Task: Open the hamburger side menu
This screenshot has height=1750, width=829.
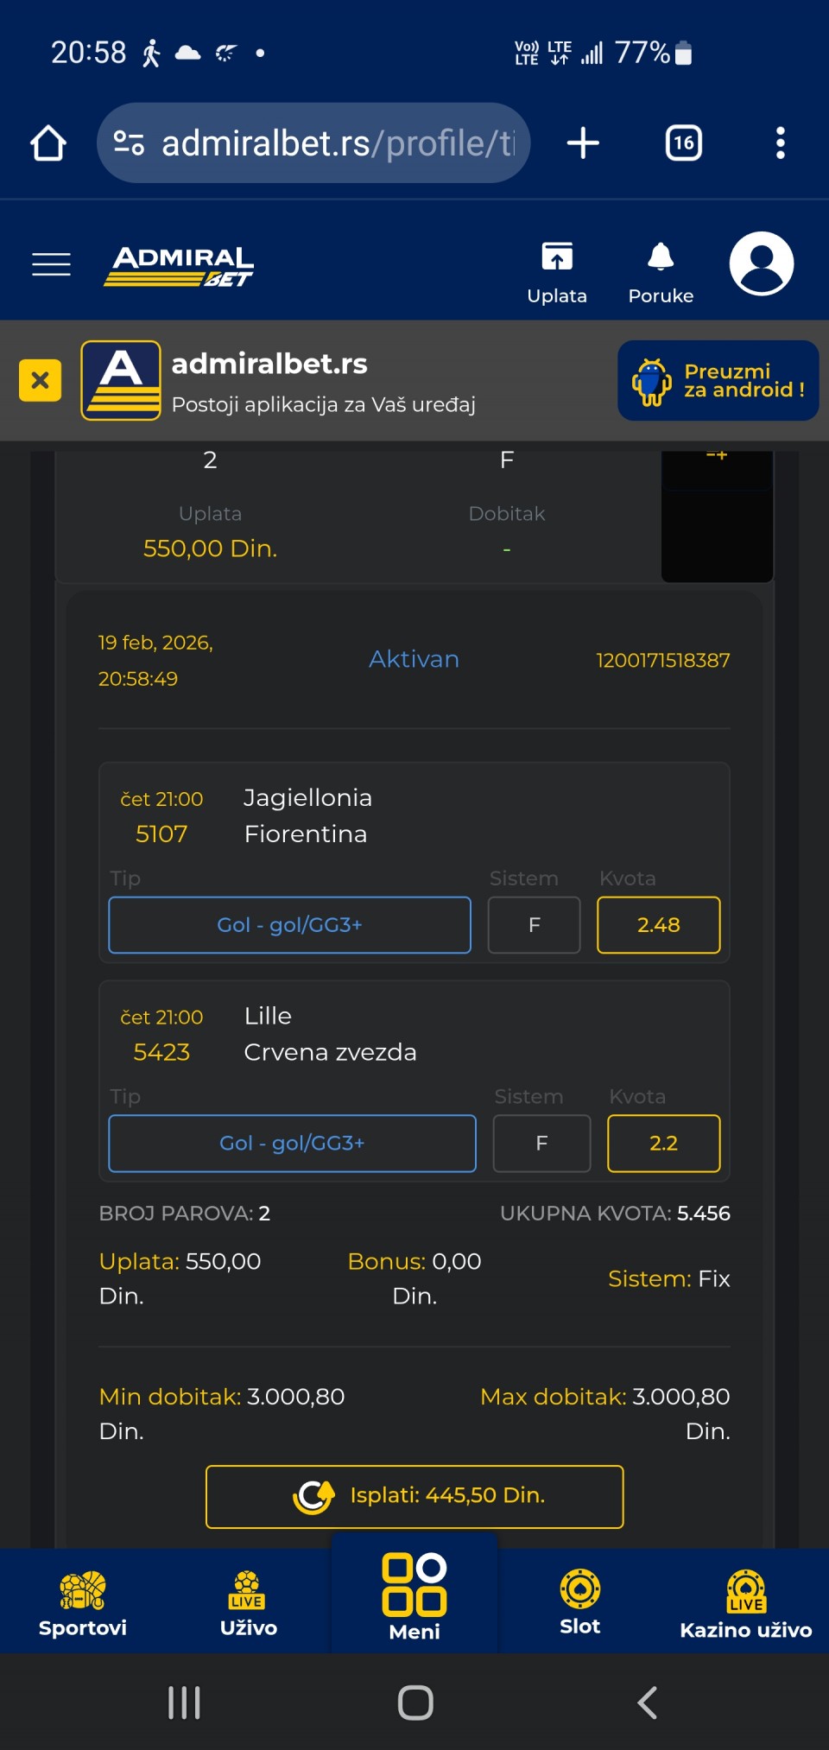Action: coord(51,264)
